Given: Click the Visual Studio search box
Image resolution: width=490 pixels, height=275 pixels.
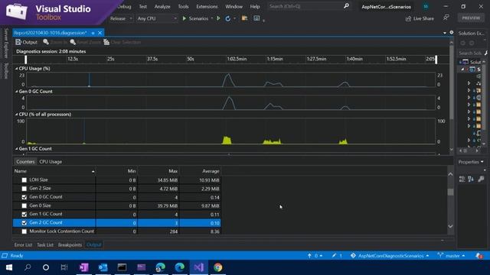Looking at the screenshot, I should click(309, 6).
